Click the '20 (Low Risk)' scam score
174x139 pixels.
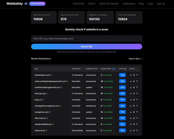click(x=107, y=81)
